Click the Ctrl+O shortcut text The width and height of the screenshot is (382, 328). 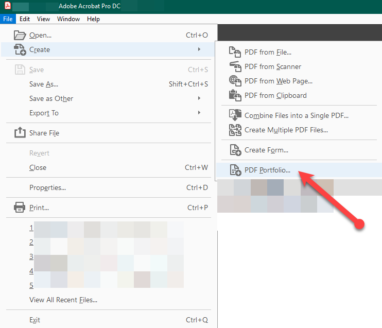197,36
